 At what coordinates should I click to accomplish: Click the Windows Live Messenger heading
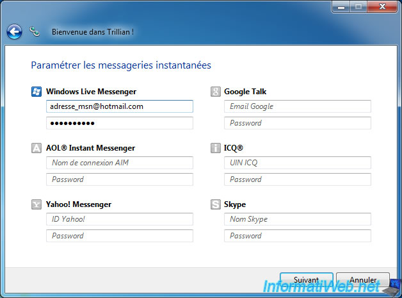92,92
